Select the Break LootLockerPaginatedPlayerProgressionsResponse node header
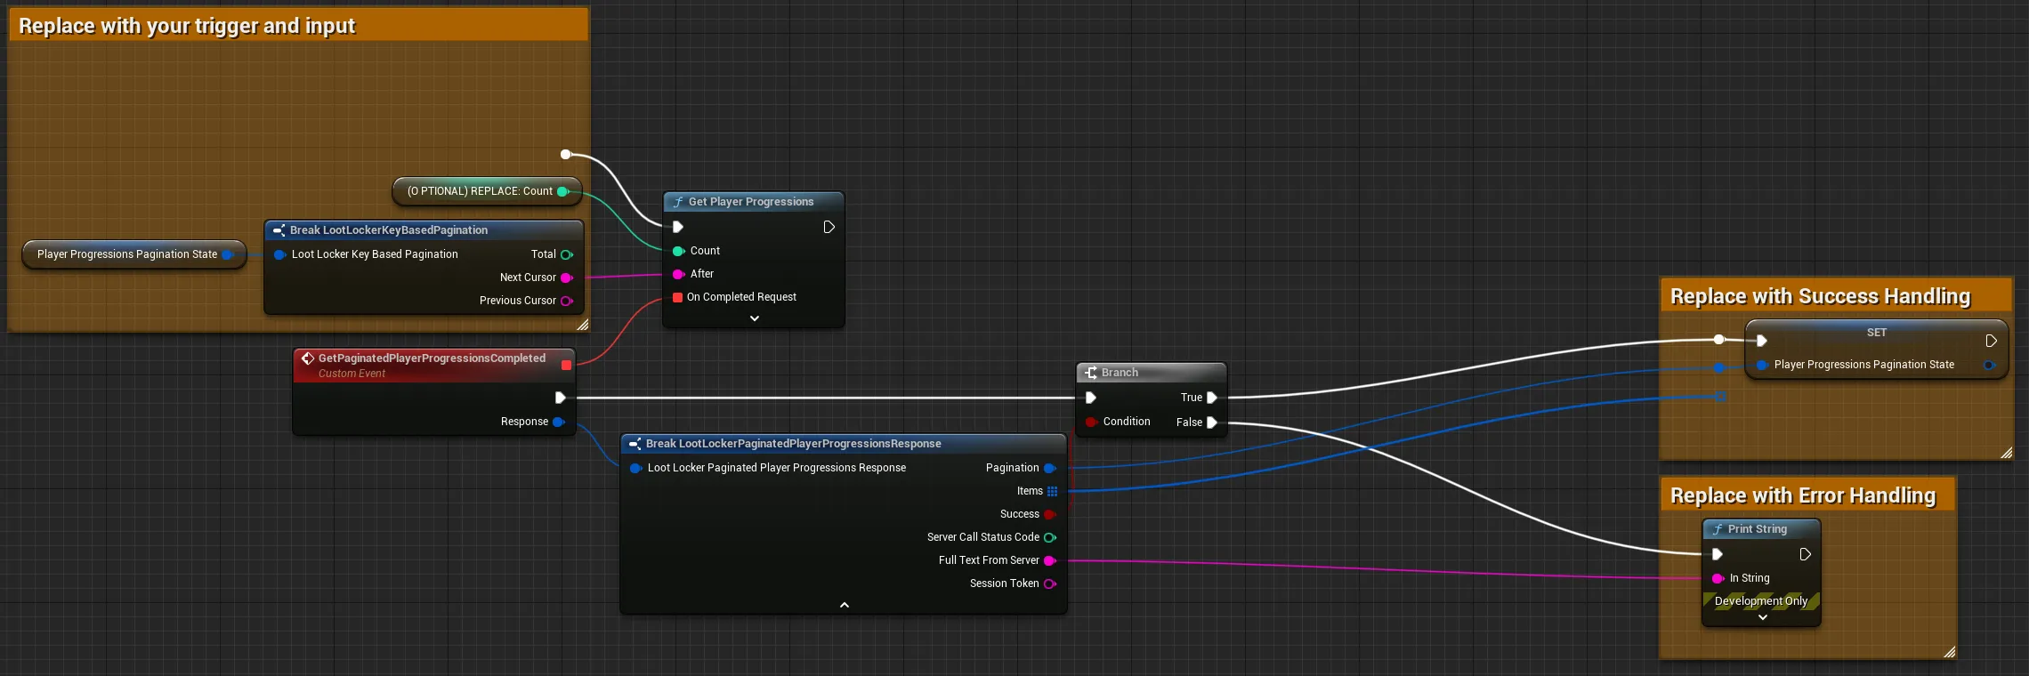Viewport: 2029px width, 676px height. [x=843, y=443]
